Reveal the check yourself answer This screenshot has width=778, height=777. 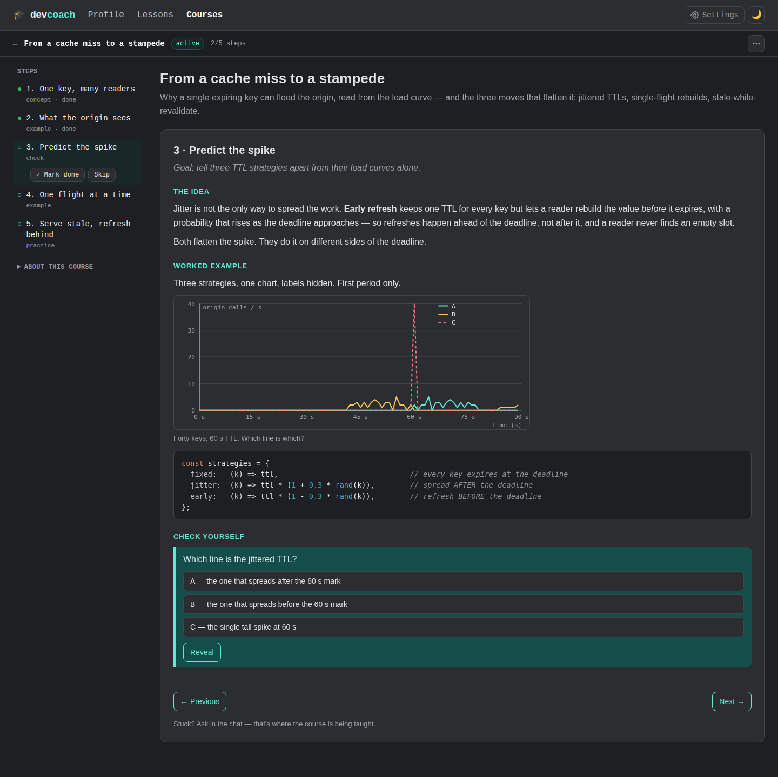(x=202, y=652)
